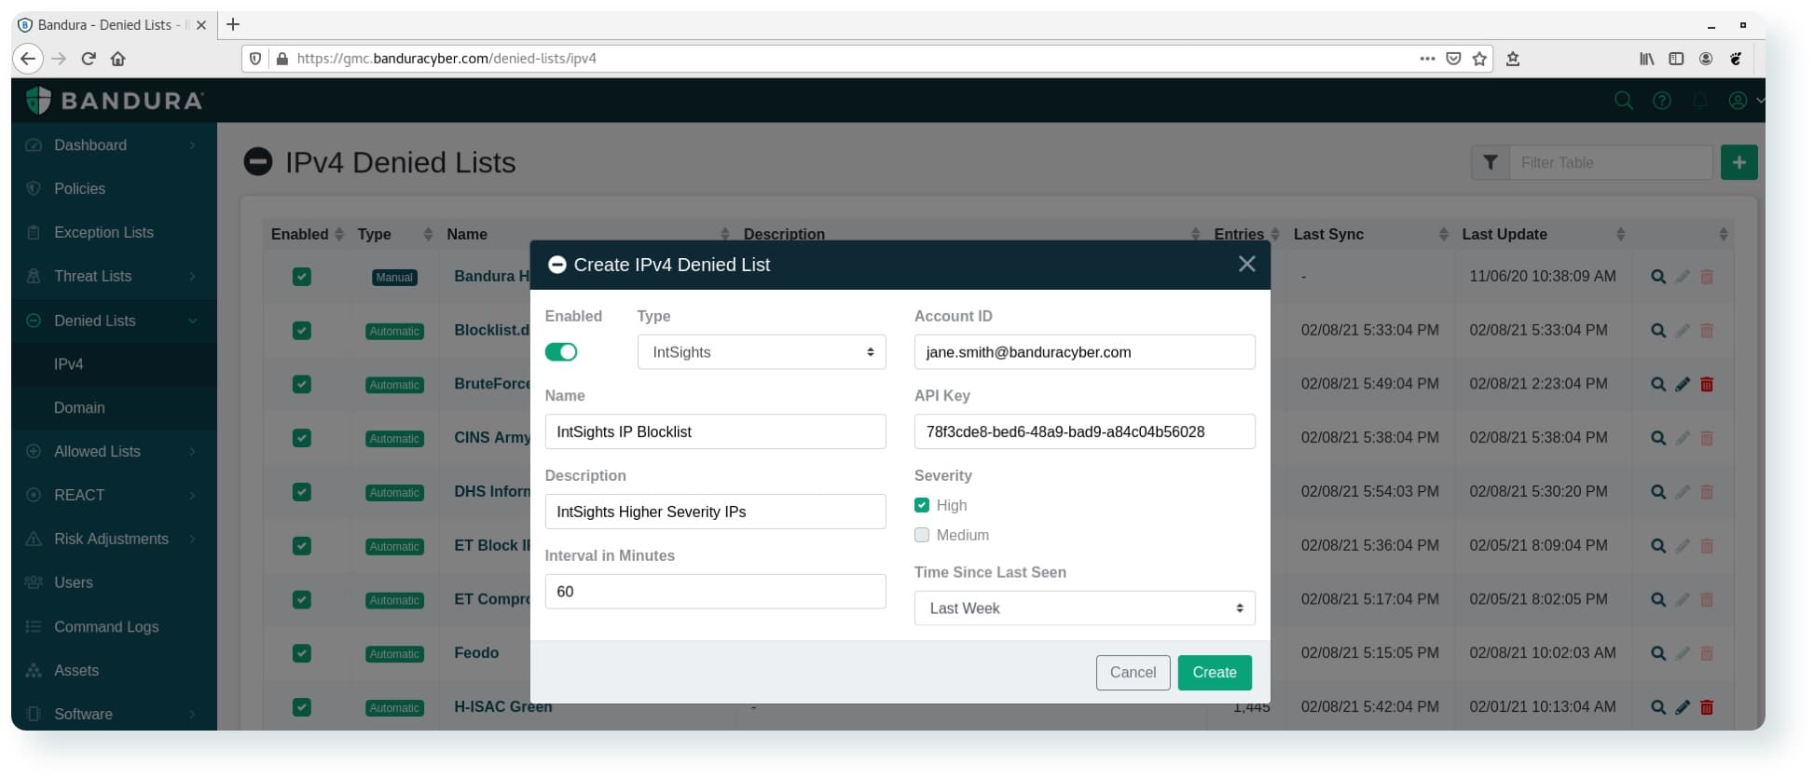1814x779 pixels.
Task: View details of the BruteForce row magnifier
Action: pyautogui.click(x=1658, y=384)
